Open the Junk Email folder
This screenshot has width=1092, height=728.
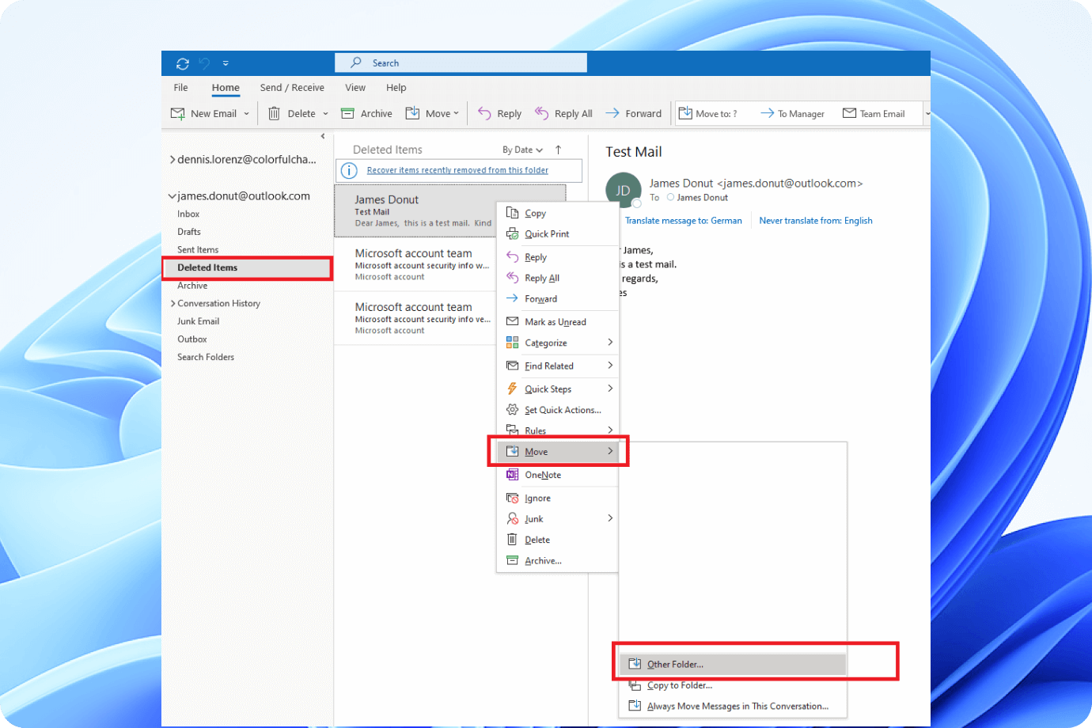[x=199, y=321]
